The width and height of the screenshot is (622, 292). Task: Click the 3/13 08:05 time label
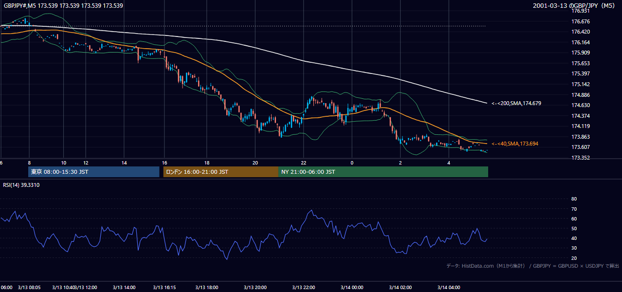tap(29, 288)
